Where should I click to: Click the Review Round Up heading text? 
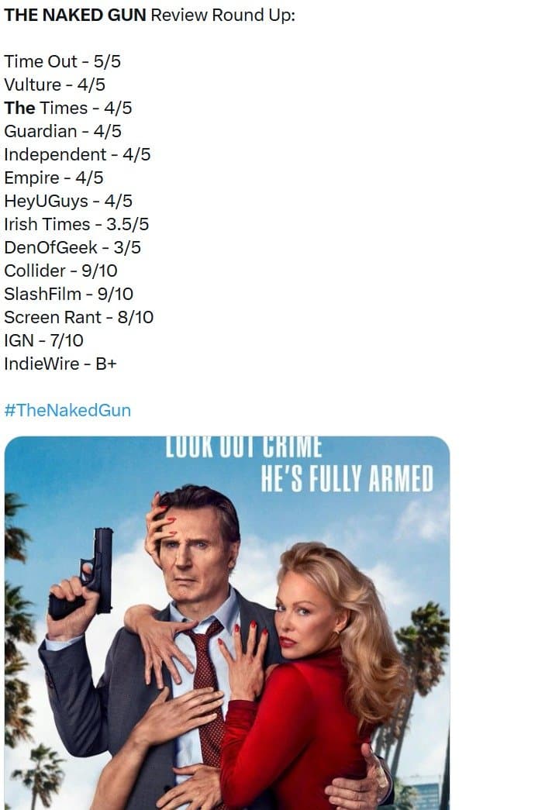tap(223, 16)
